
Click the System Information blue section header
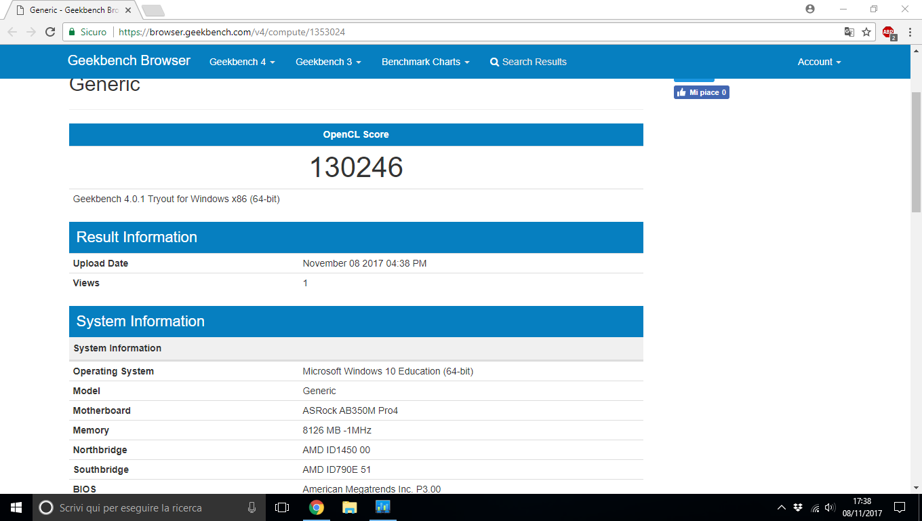tap(356, 322)
